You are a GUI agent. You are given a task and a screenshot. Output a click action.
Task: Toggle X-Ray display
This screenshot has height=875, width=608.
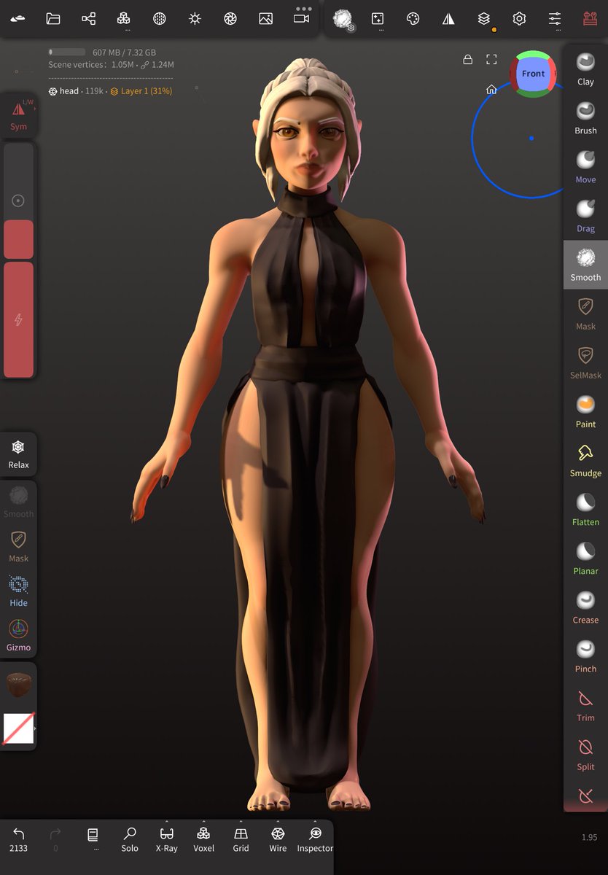pyautogui.click(x=167, y=839)
